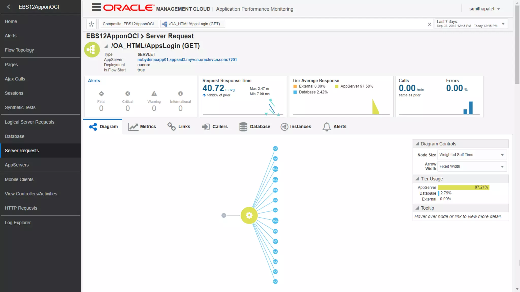Open the Alerts tab with bell icon

click(x=334, y=126)
